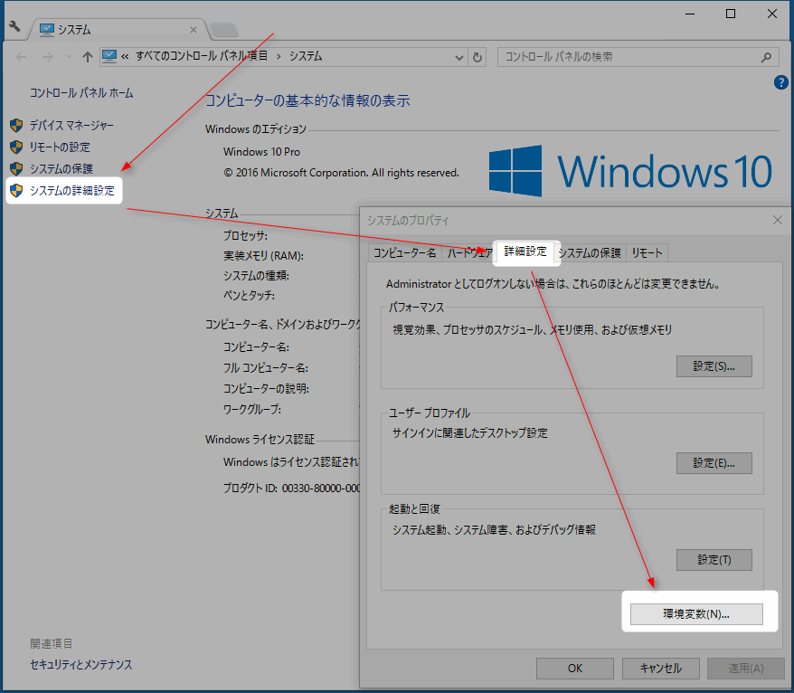794x693 pixels.
Task: Click the shield icon beside システムの保護 in the sidebar
Action: click(x=16, y=168)
